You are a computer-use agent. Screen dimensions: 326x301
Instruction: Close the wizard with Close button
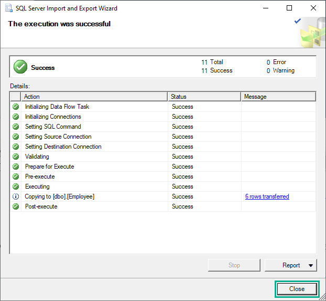tap(297, 289)
